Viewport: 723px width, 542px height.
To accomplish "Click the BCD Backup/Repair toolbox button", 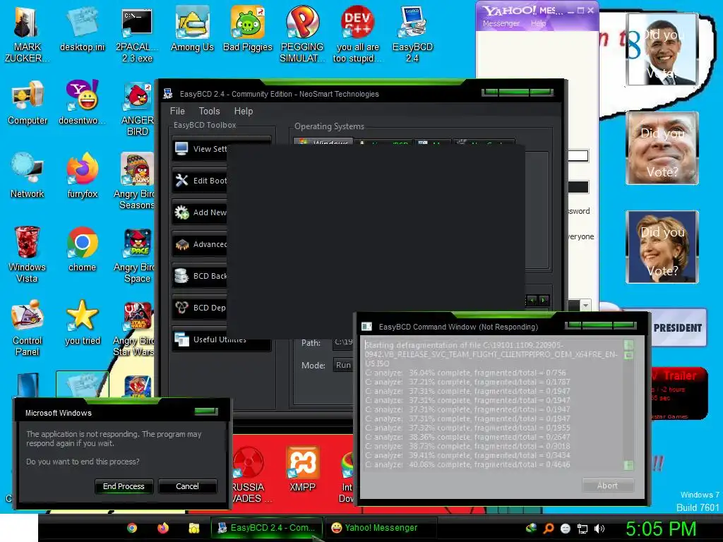I will point(200,276).
